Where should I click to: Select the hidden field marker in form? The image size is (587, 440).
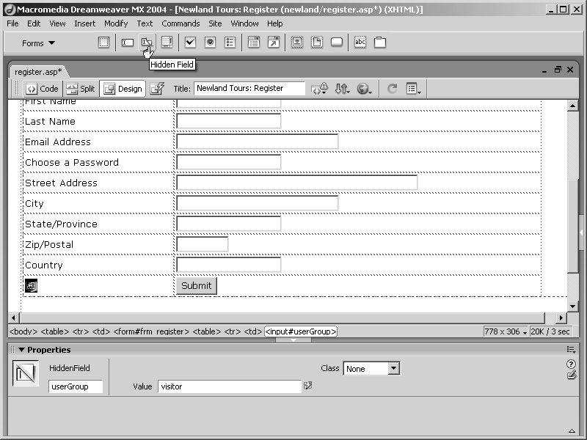coord(31,286)
